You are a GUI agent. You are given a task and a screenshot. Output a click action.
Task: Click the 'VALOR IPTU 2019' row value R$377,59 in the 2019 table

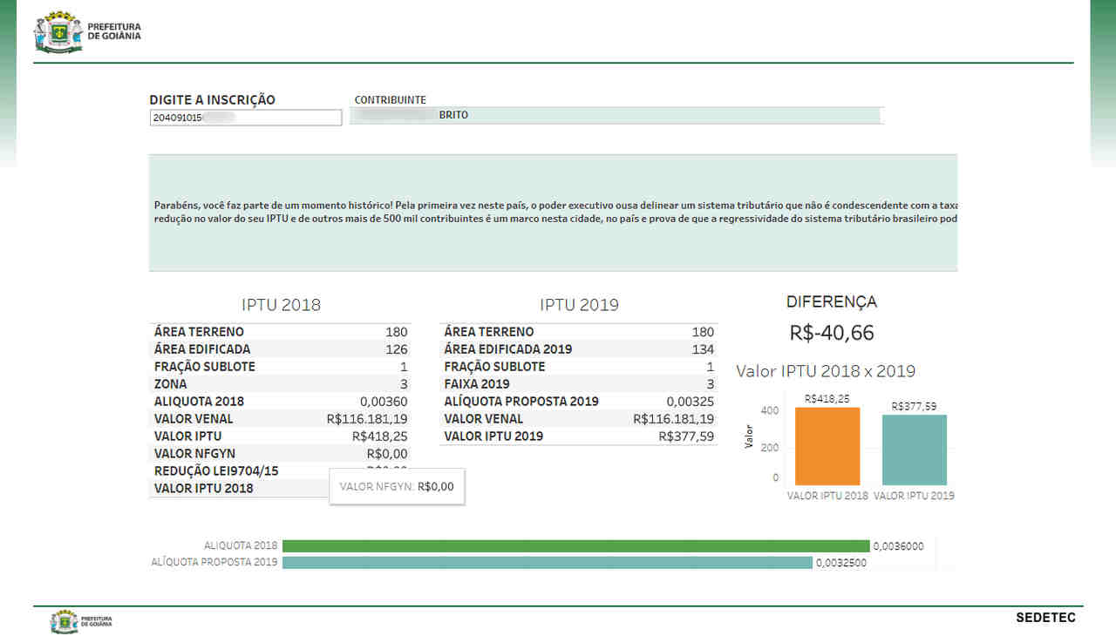tap(686, 436)
